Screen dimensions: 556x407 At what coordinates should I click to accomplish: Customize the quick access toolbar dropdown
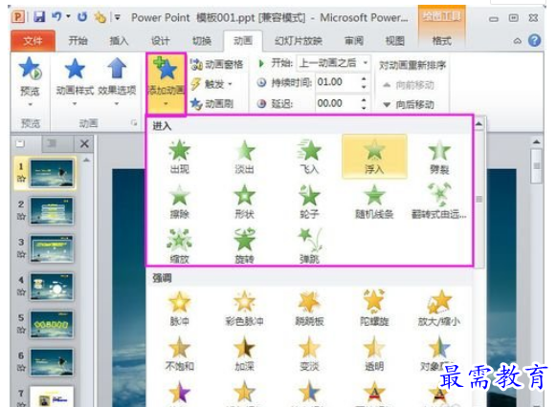pyautogui.click(x=118, y=17)
